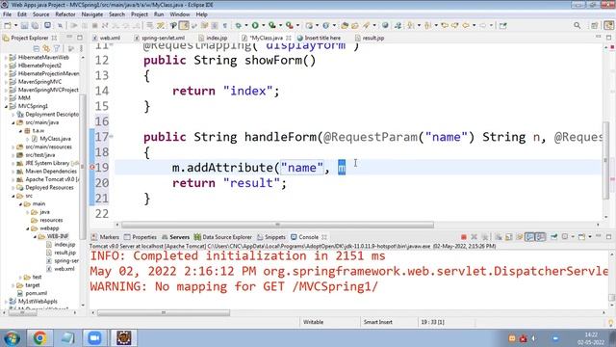Click the Debug bug toolbar icon
This screenshot has height=347, width=616.
click(238, 26)
